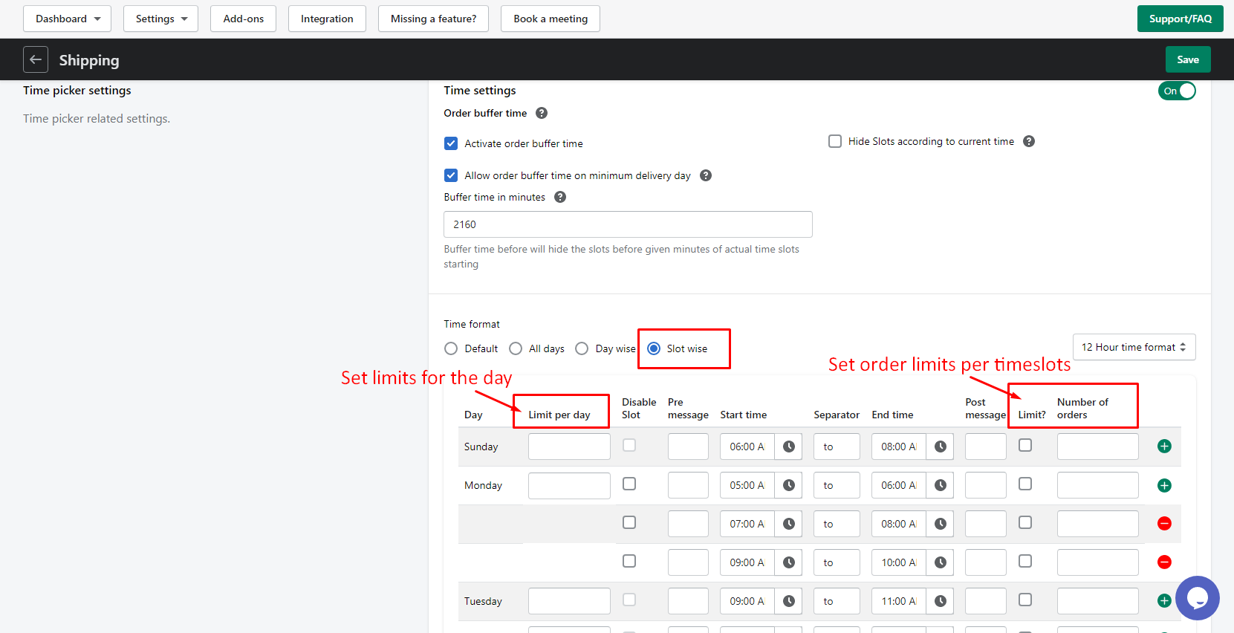Screen dimensions: 1234x633
Task: Click Sunday Limit per day field
Action: [569, 447]
